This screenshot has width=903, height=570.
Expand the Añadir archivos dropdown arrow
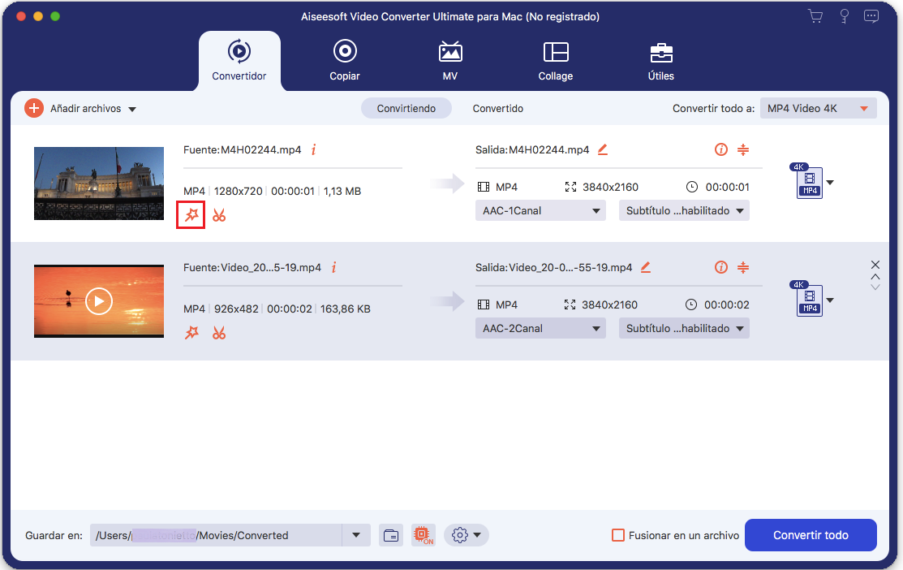click(132, 109)
